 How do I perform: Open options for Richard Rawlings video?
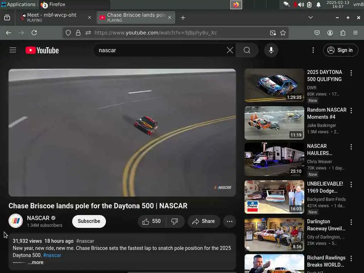pos(351,258)
